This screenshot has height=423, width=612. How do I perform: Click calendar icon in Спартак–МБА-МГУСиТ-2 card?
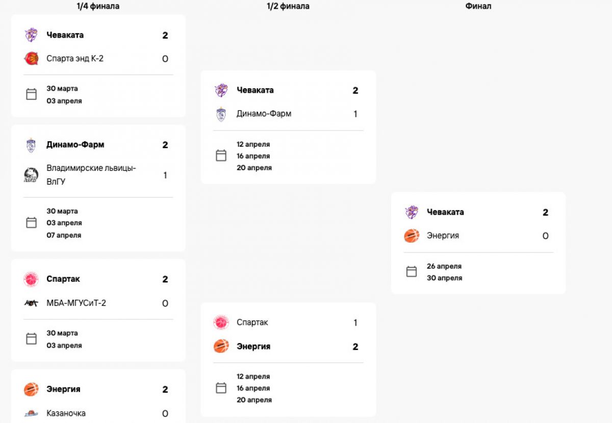click(31, 339)
